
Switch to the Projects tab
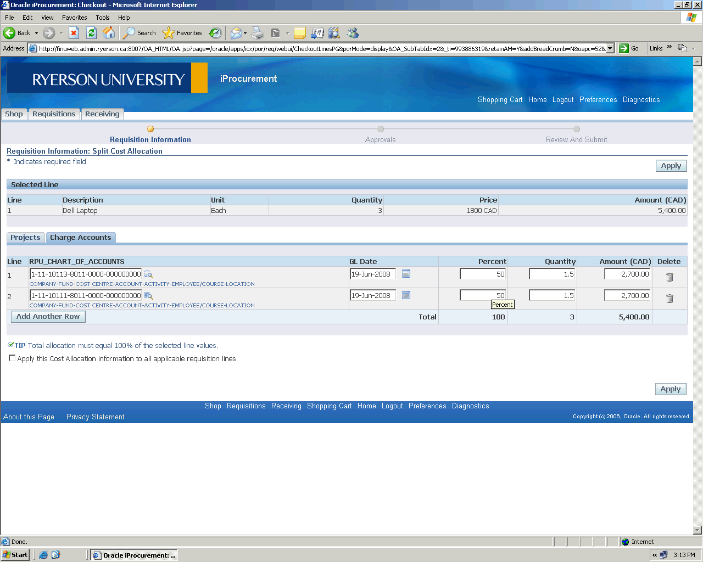pyautogui.click(x=25, y=238)
